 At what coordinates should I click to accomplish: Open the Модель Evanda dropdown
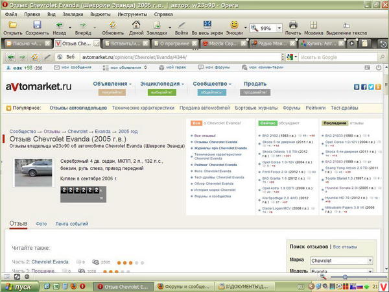(342, 271)
